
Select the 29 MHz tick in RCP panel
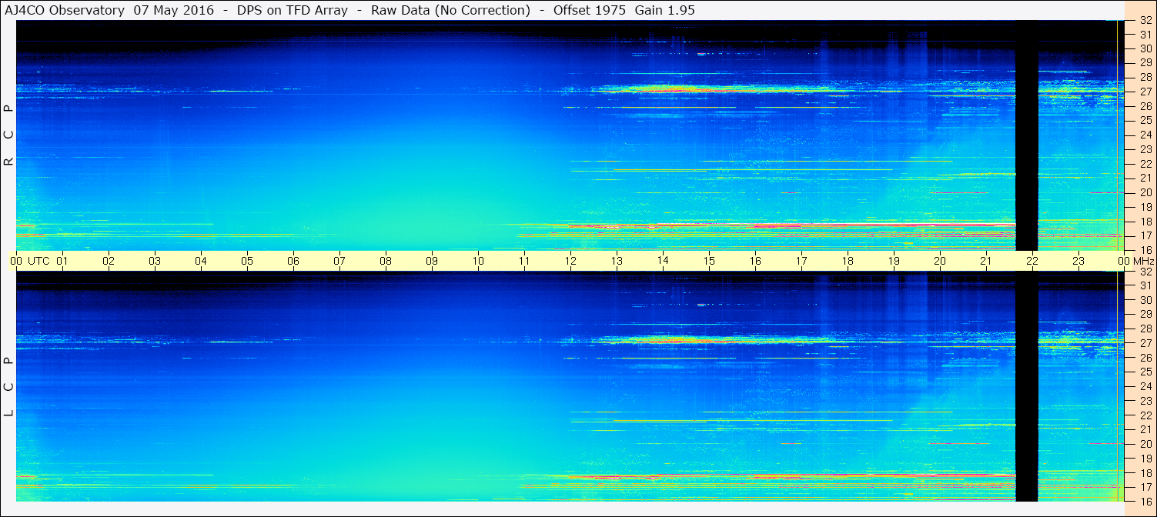tap(1145, 63)
